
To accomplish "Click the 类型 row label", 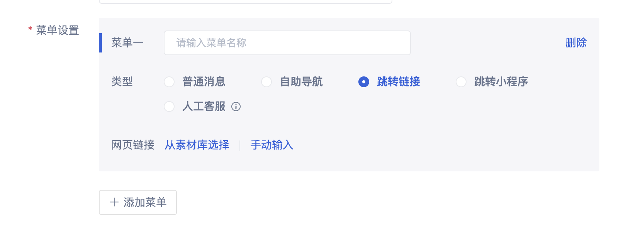I will click(x=122, y=82).
